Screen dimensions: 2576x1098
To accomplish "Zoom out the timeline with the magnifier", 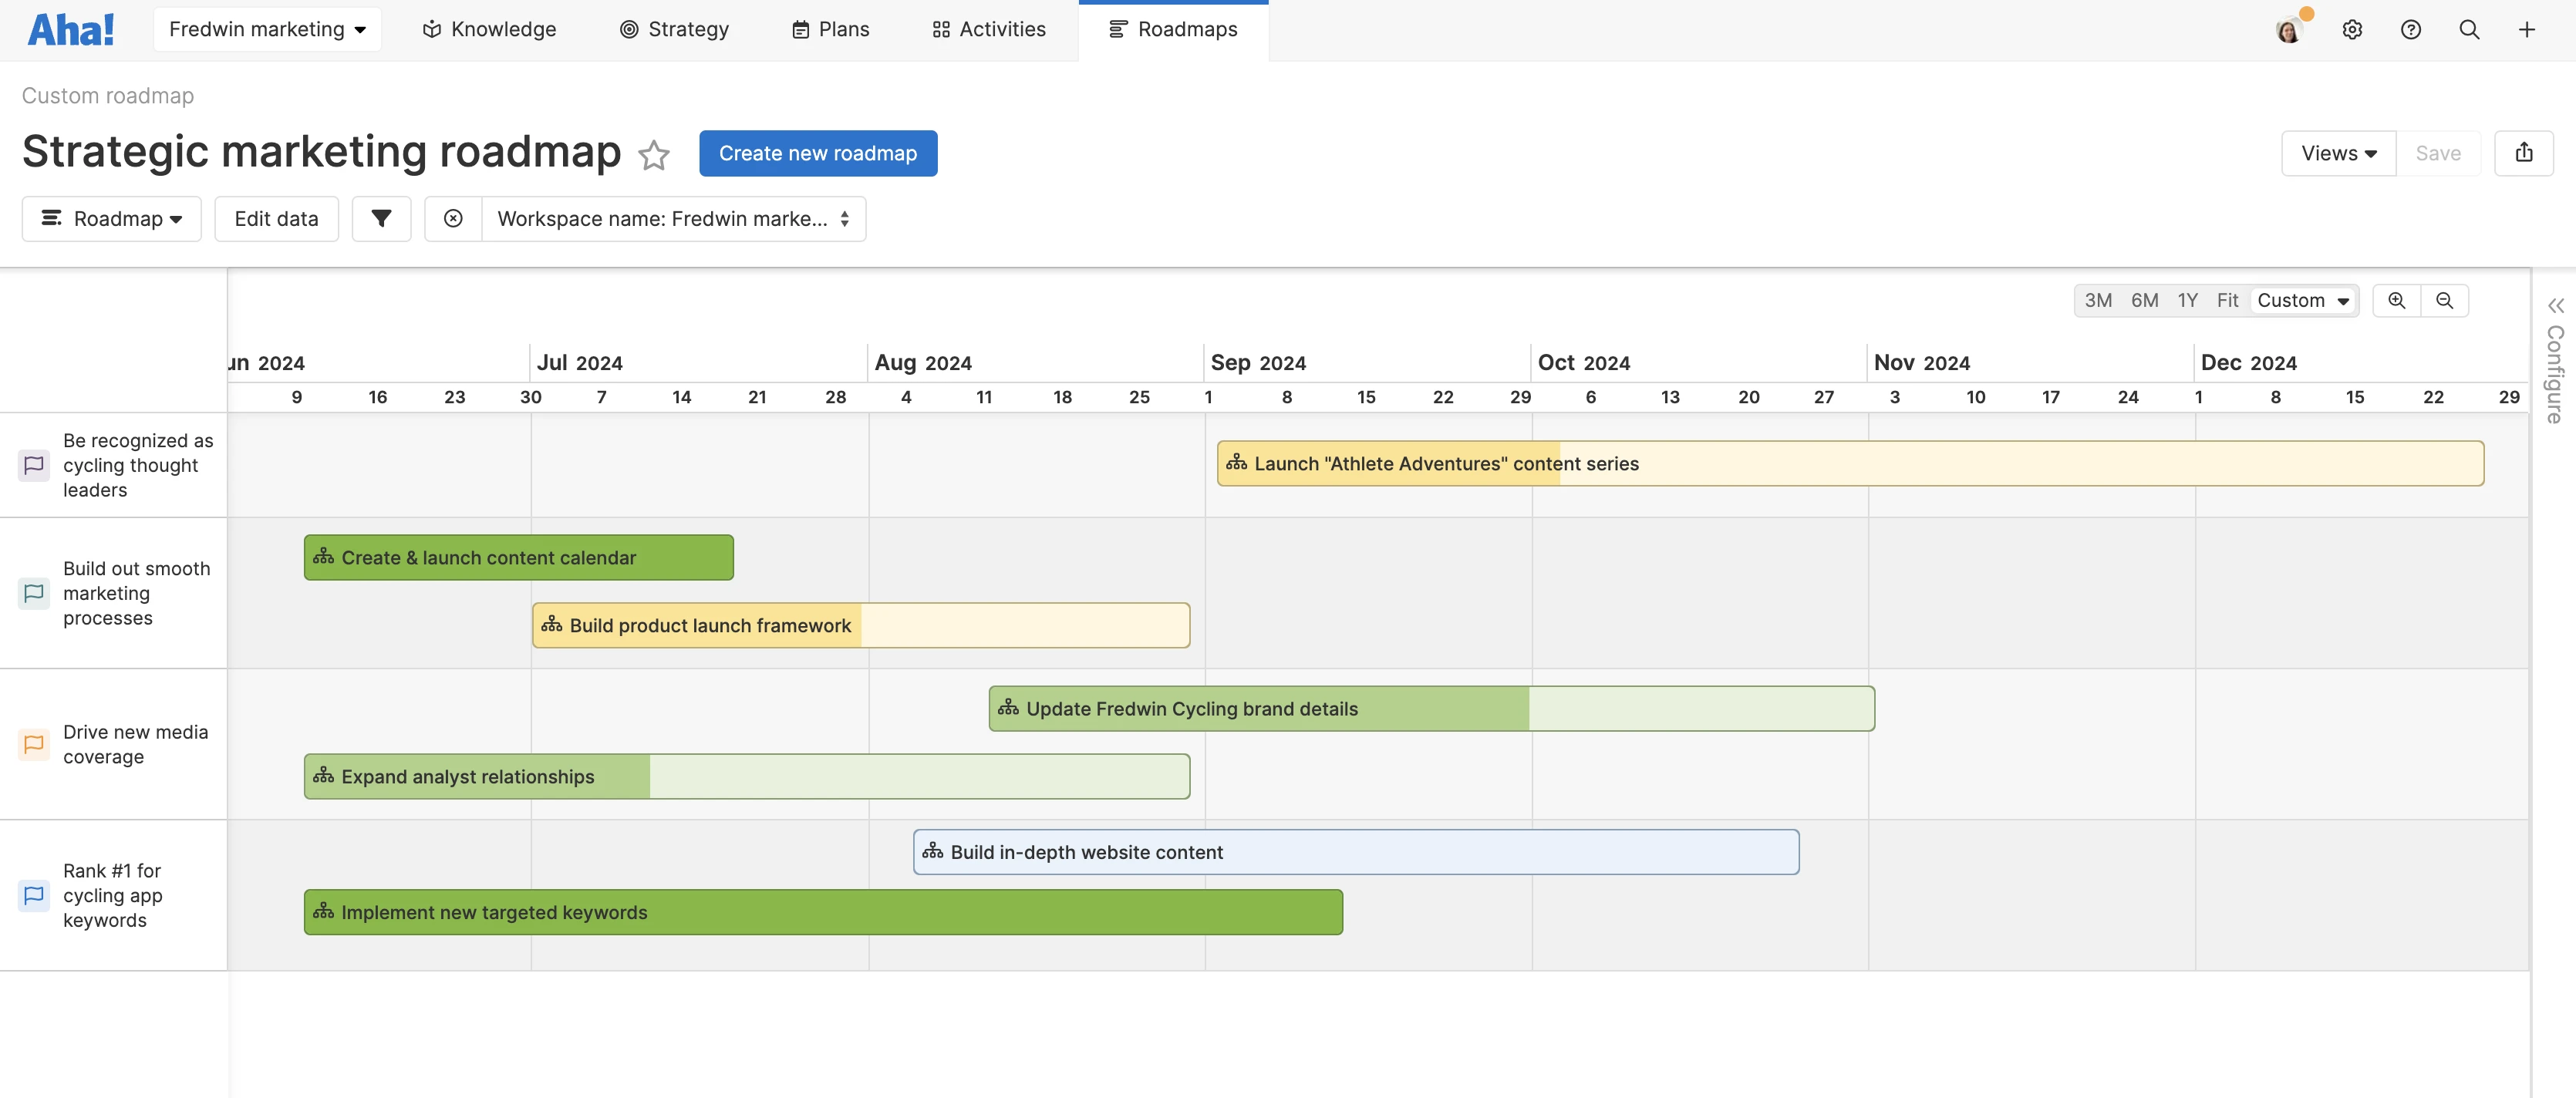I will 2445,300.
